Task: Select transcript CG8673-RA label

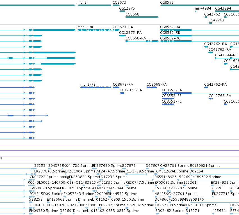Action: pos(123,27)
